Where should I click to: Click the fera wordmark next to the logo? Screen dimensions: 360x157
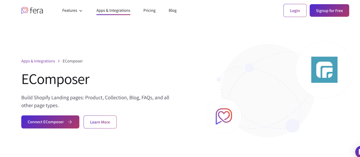click(36, 10)
